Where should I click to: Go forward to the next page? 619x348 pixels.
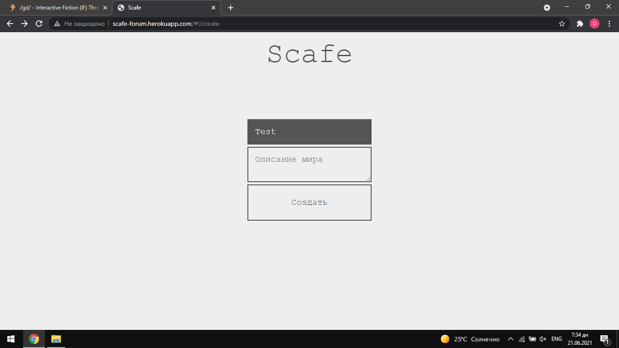pyautogui.click(x=24, y=24)
